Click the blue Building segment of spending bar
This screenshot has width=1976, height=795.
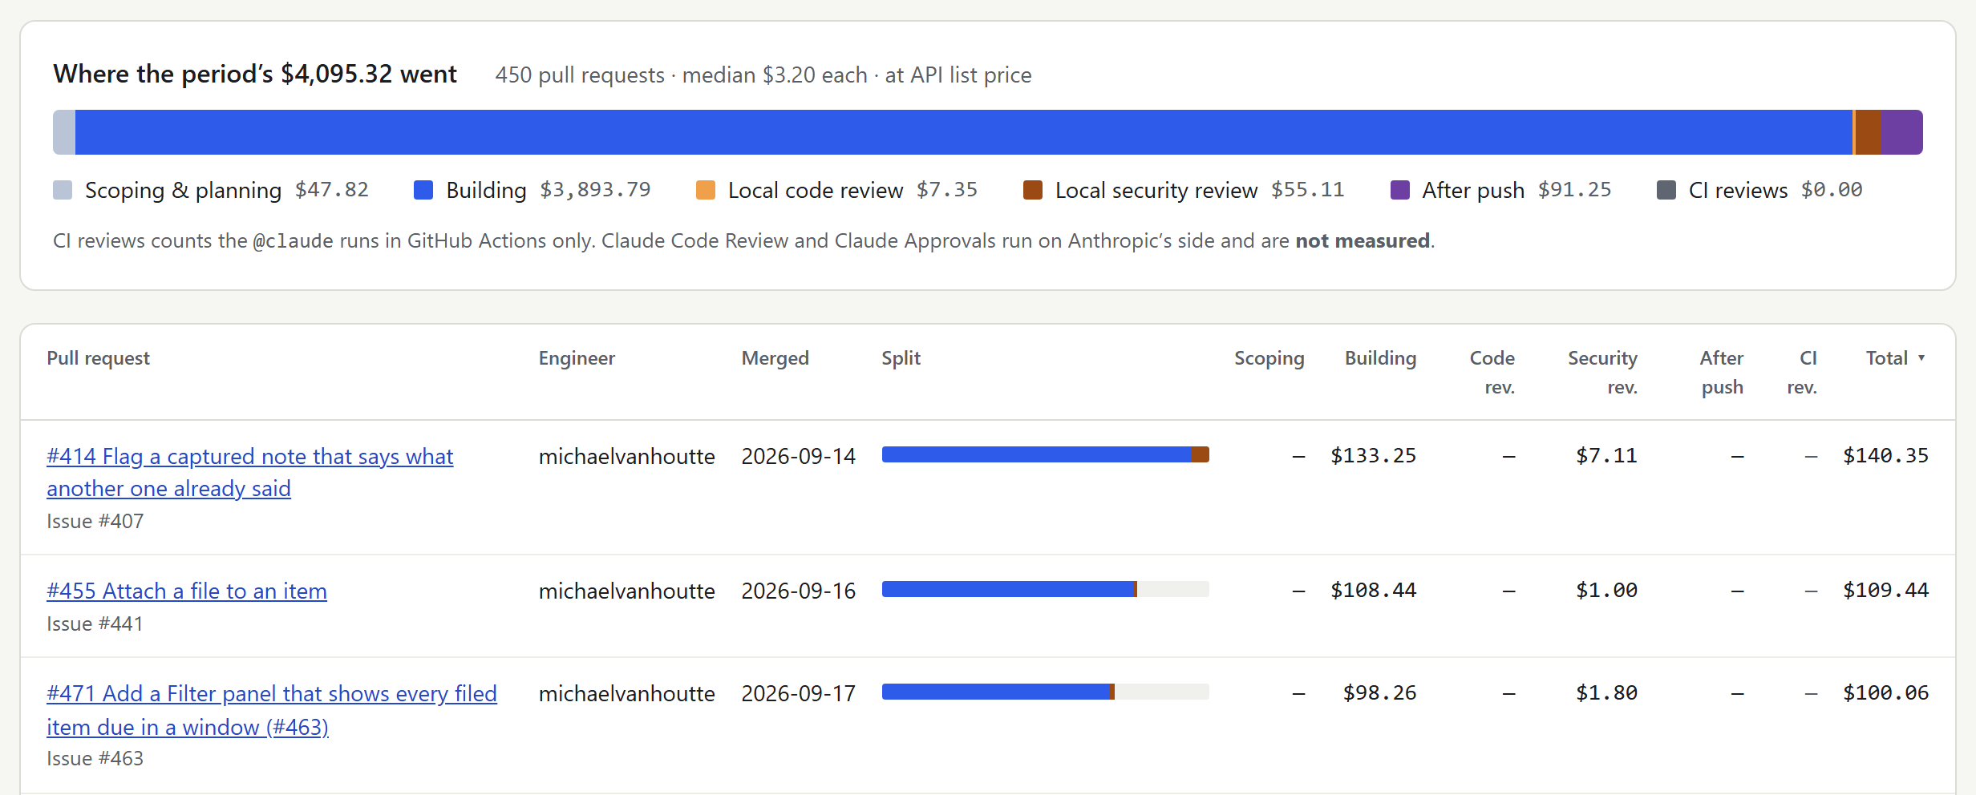pos(963,132)
